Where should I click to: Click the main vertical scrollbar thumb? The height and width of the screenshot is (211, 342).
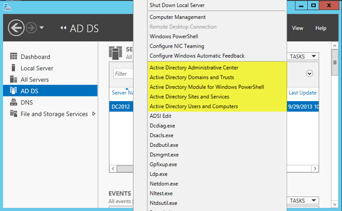[x=335, y=63]
